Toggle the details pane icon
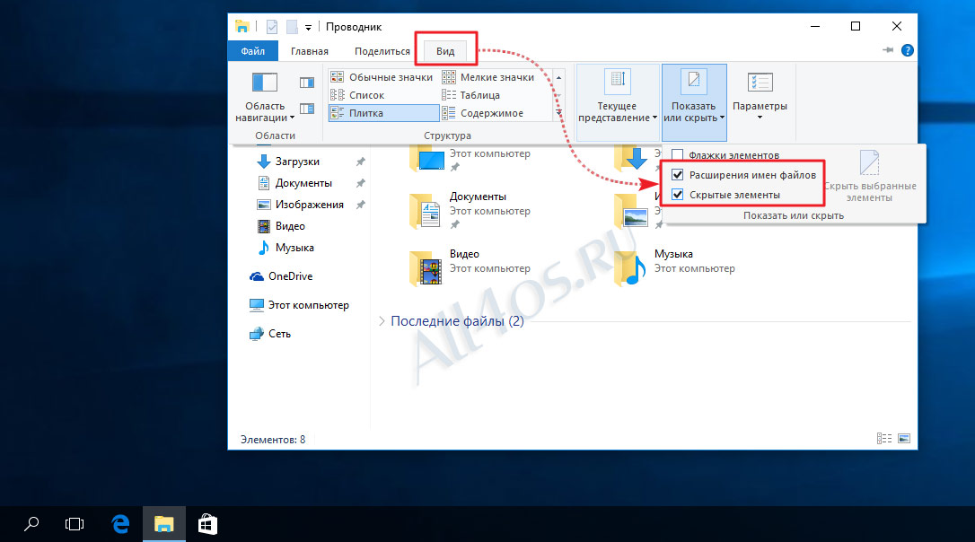 (307, 109)
